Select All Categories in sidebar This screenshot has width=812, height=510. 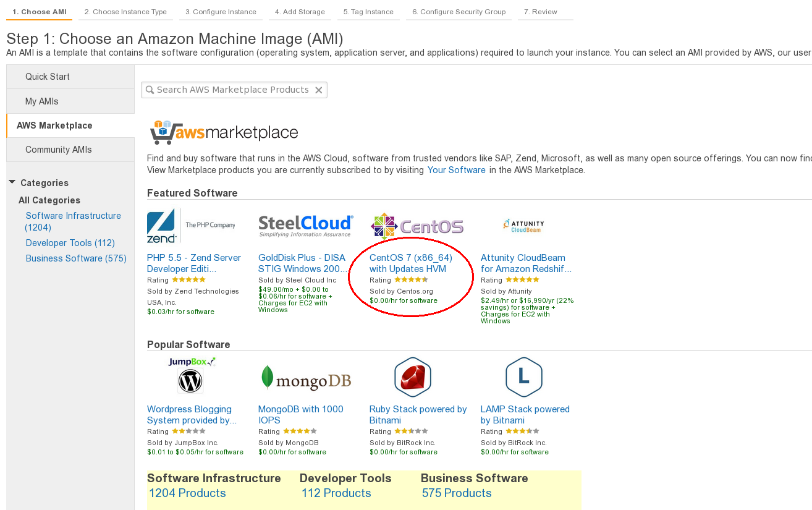coord(49,200)
